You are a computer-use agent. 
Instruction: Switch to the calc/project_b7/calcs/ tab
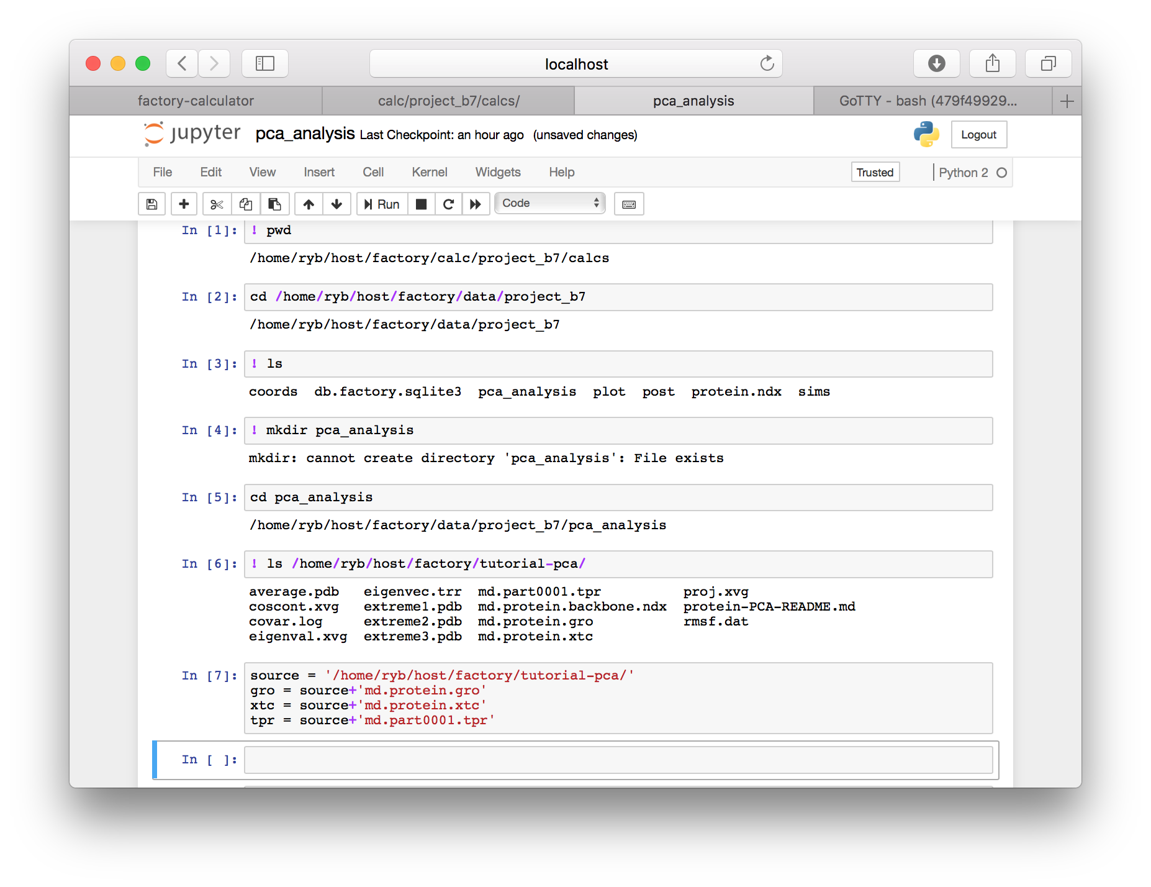448,101
